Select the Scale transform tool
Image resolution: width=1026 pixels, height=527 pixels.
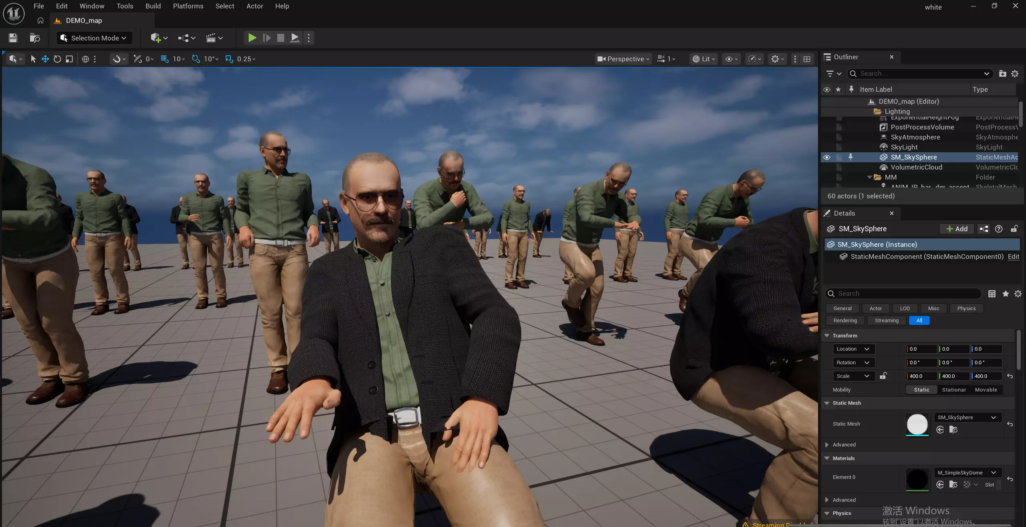click(x=69, y=59)
